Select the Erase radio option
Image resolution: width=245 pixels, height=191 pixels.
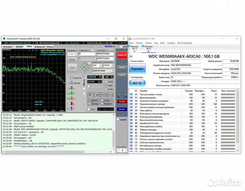point(102,100)
